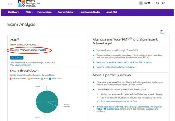Click the PMI logo in header
Screen dimensions: 175x121
(x=29, y=3)
